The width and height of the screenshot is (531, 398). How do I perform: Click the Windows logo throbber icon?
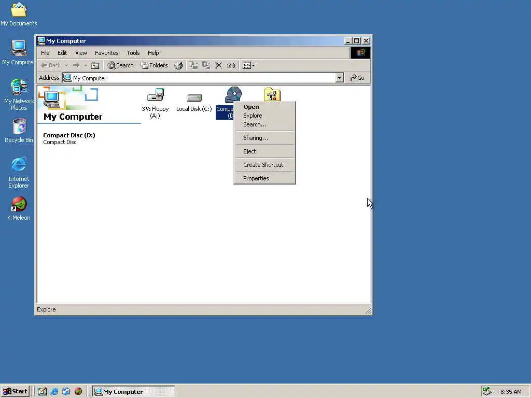pyautogui.click(x=360, y=53)
